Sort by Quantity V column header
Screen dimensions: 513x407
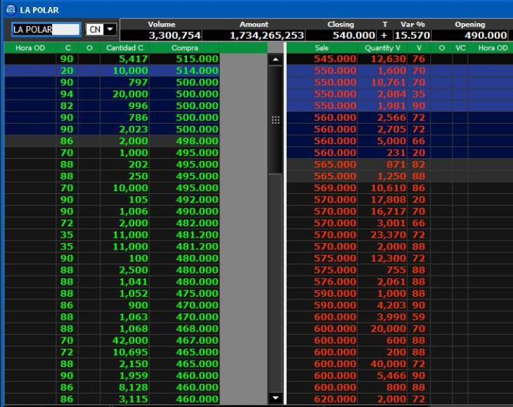(x=382, y=48)
